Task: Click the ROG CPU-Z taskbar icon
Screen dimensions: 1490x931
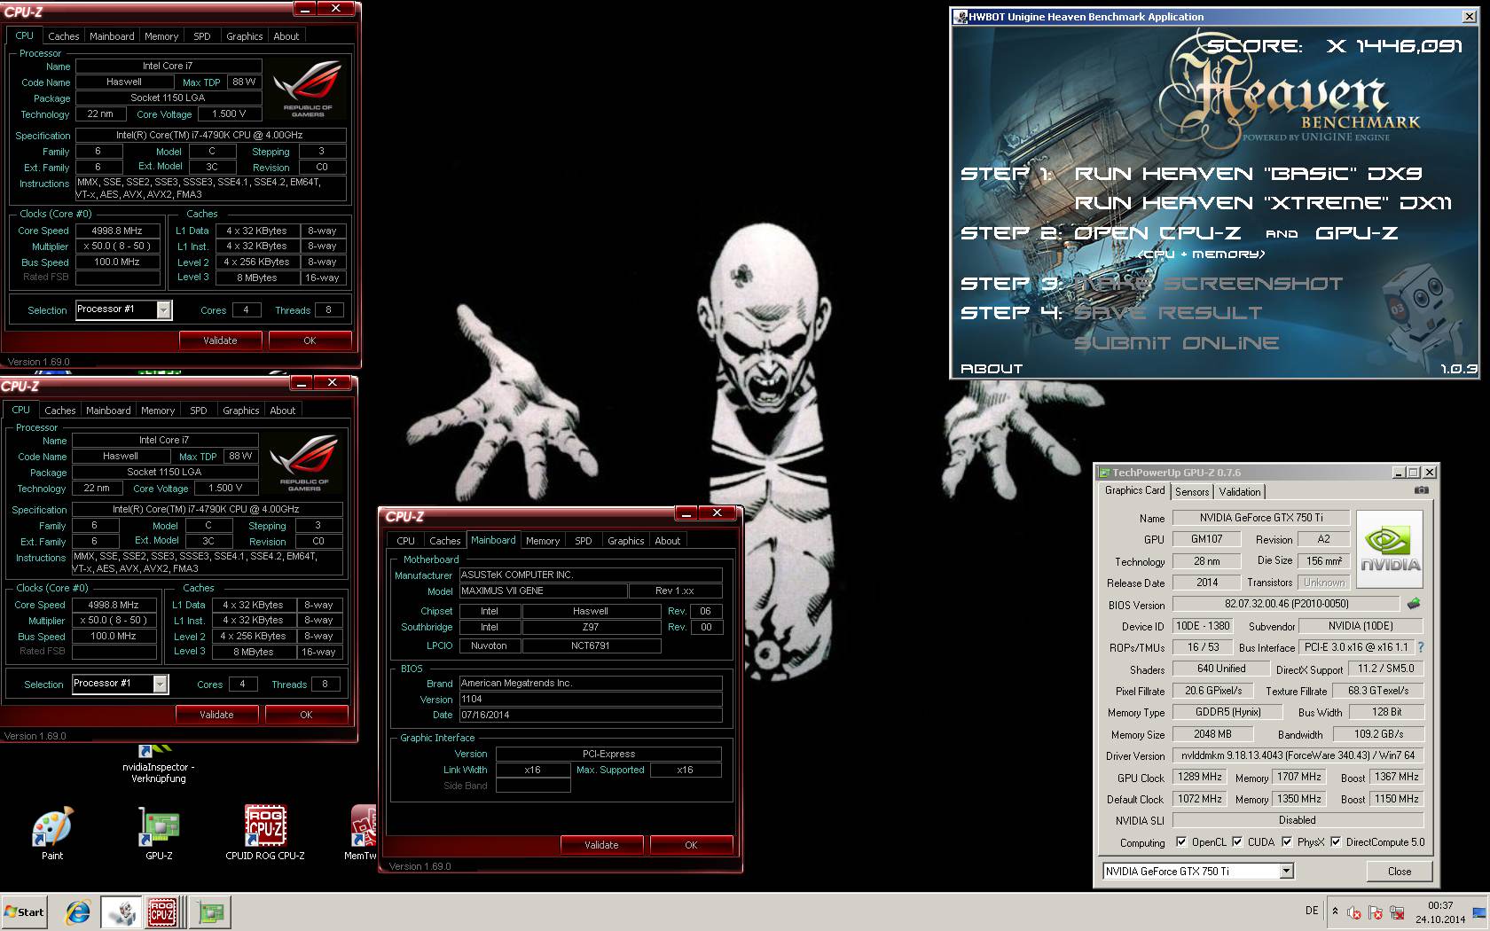Action: 162,911
